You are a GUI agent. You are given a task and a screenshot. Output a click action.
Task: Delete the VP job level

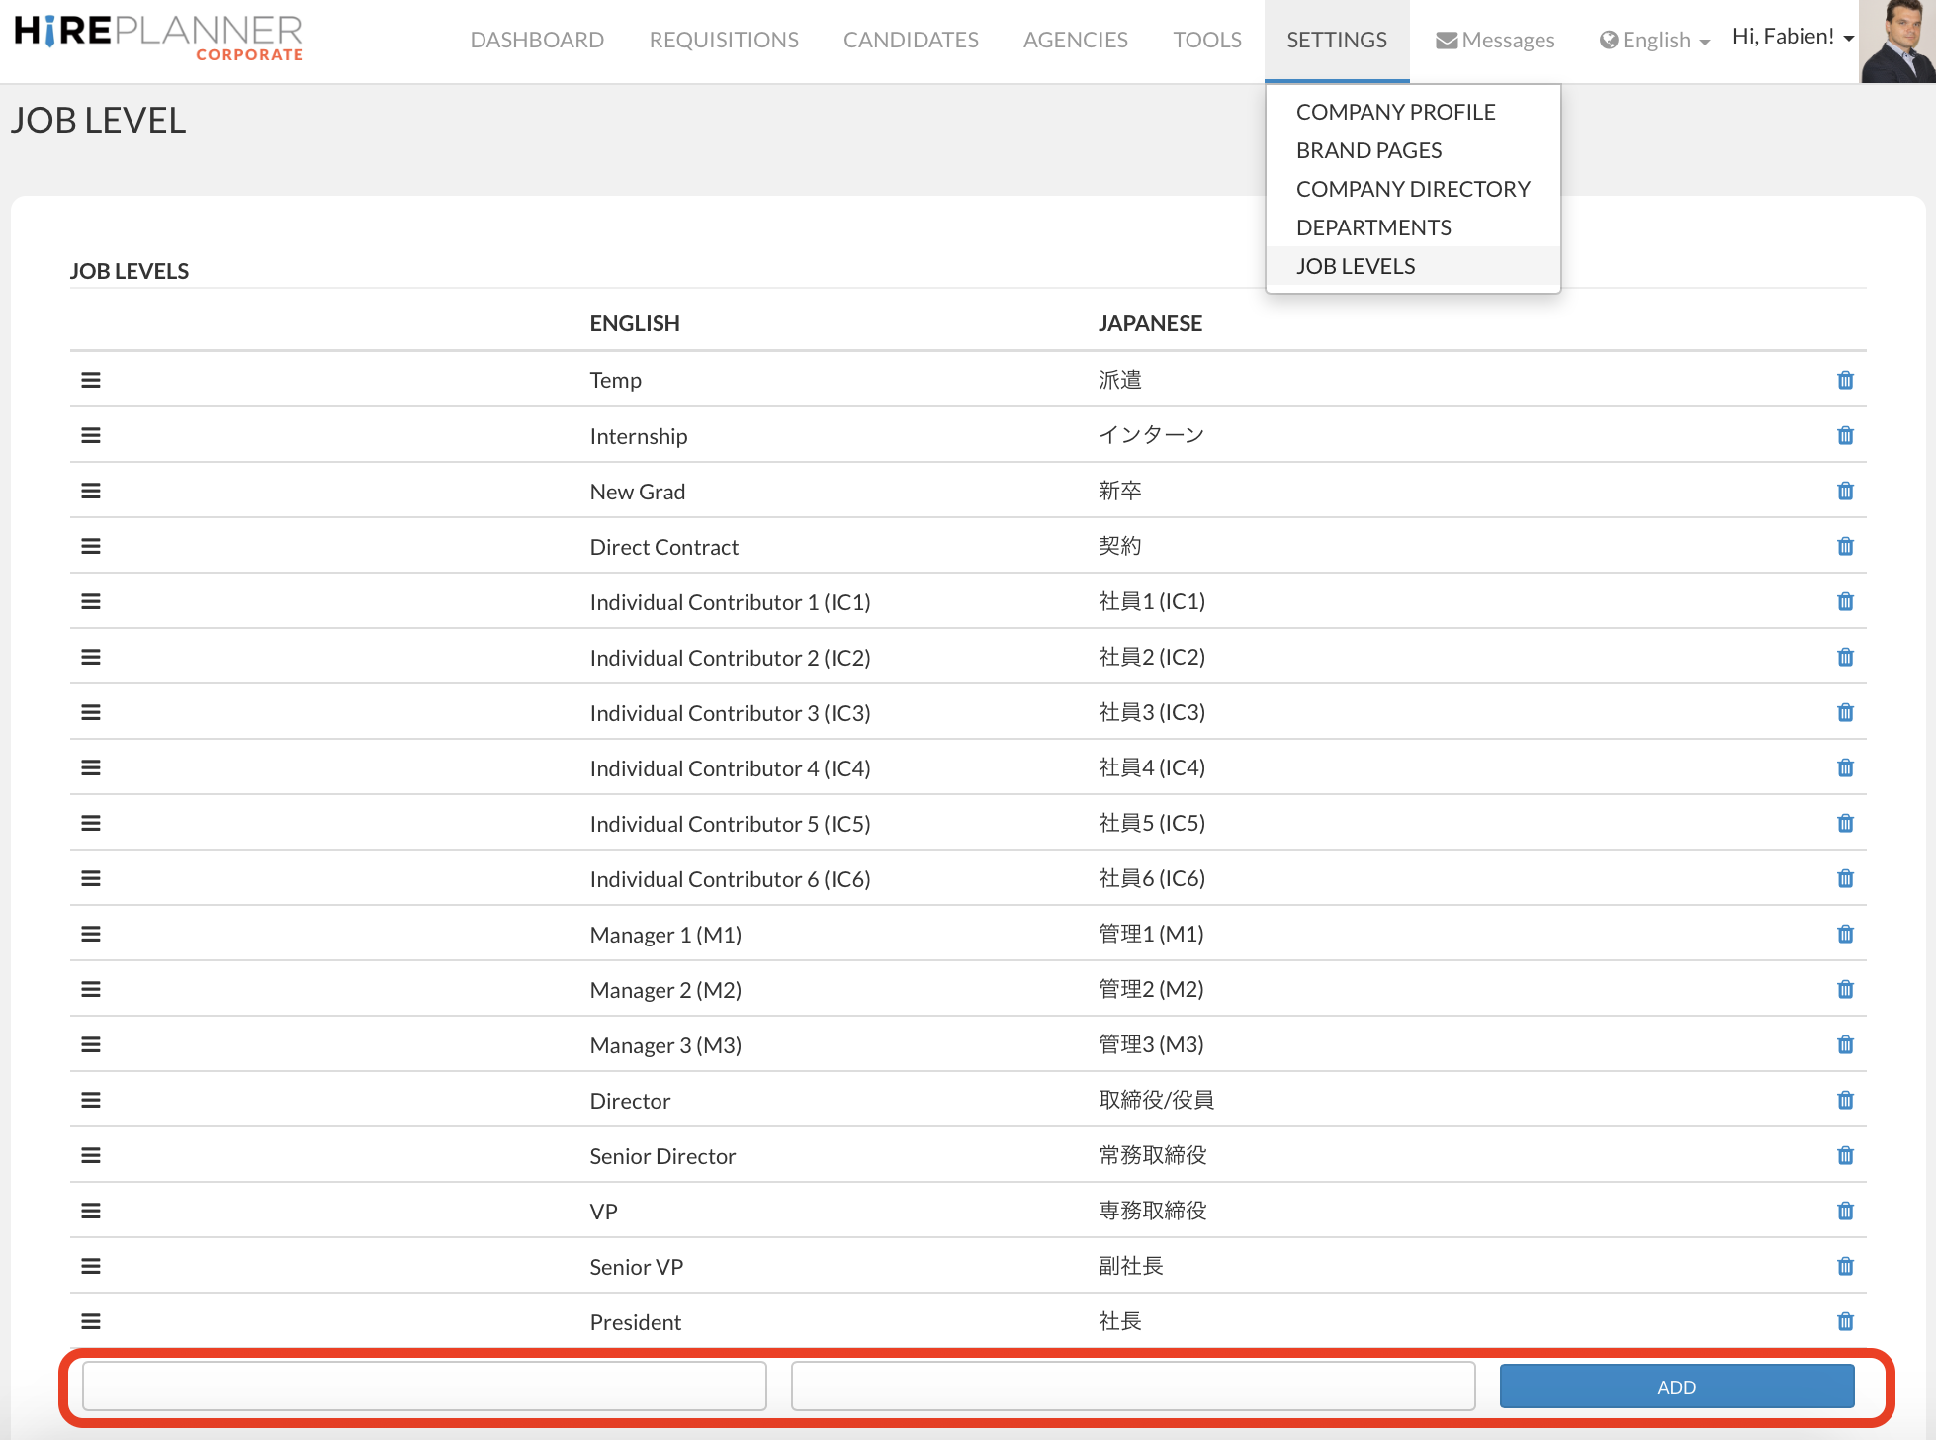tap(1845, 1212)
